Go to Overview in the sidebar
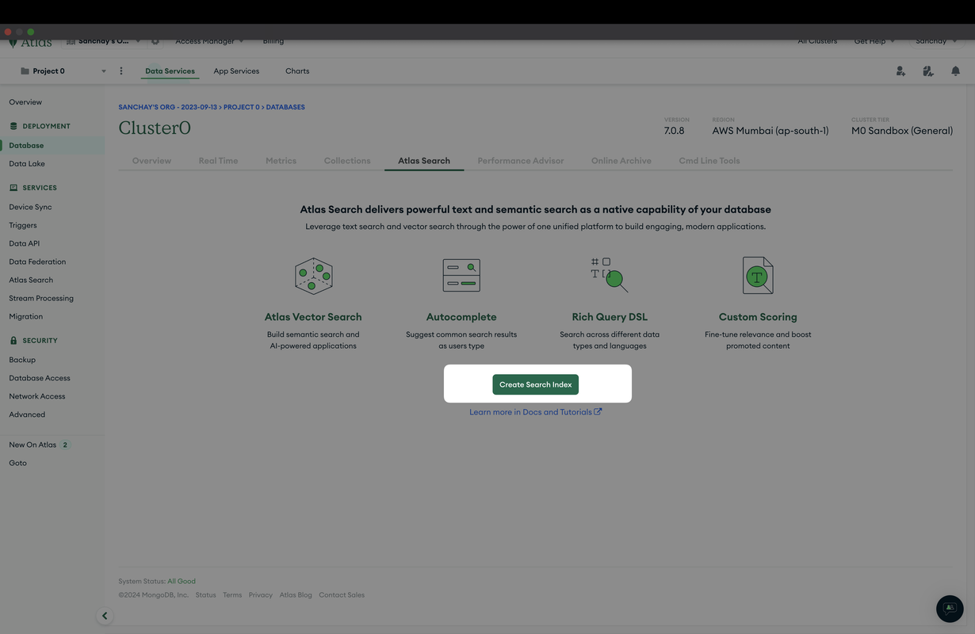975x634 pixels. pyautogui.click(x=25, y=102)
